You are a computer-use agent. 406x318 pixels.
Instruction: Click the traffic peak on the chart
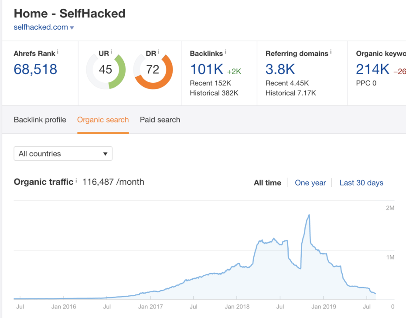point(309,215)
